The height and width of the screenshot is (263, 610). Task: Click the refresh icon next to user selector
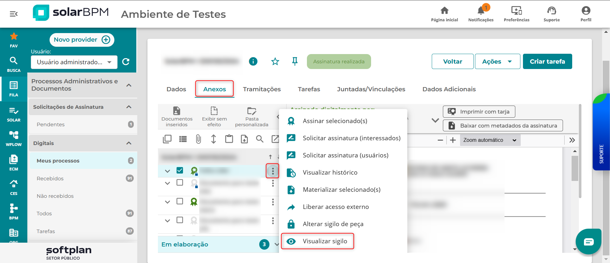(126, 62)
